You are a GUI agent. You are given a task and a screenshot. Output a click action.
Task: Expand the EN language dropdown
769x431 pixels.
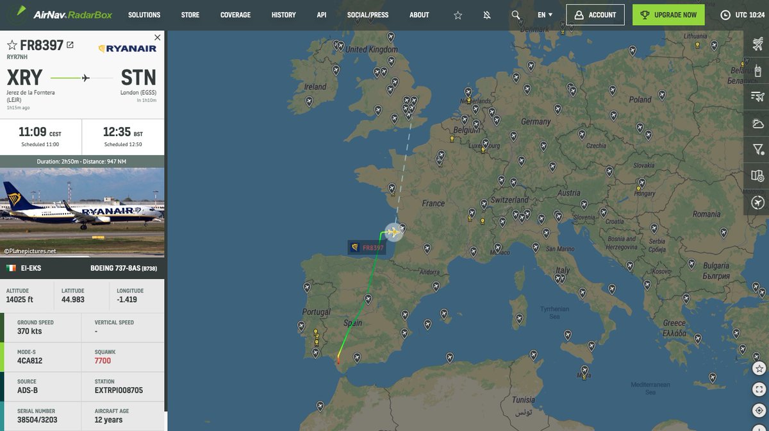pyautogui.click(x=545, y=15)
